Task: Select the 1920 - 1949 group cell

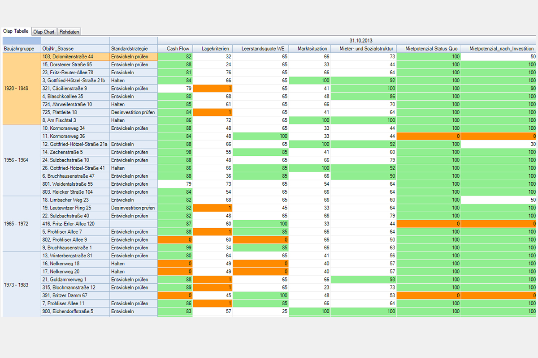Action: tap(22, 89)
